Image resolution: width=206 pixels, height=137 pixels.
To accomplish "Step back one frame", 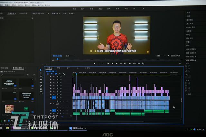I will coord(112,64).
